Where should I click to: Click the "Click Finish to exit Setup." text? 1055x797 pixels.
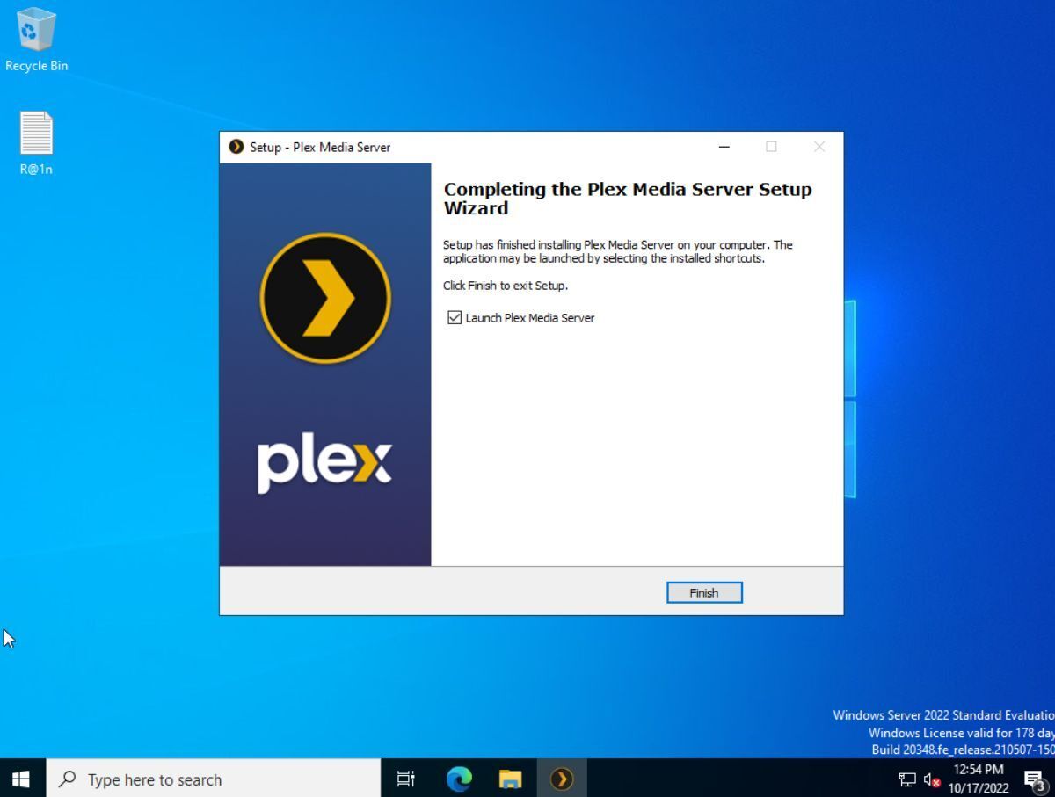(x=506, y=286)
